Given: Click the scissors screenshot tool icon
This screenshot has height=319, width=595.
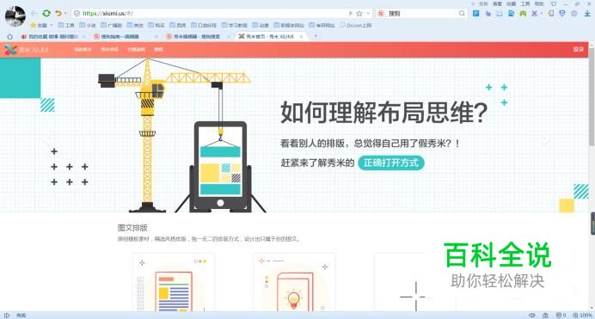Looking at the screenshot, I should tap(534, 13).
